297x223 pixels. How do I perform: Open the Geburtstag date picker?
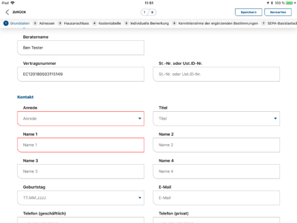click(81, 198)
